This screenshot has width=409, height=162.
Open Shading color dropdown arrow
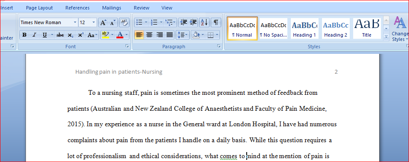(x=203, y=35)
